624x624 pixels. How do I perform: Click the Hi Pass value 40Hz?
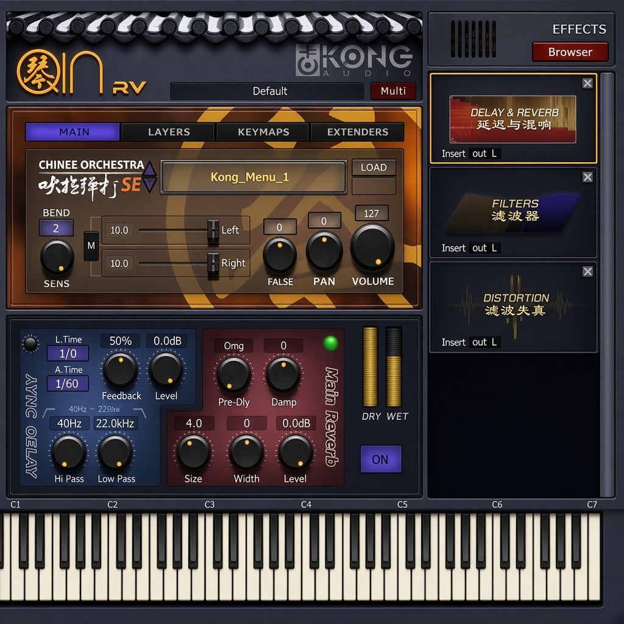(69, 424)
